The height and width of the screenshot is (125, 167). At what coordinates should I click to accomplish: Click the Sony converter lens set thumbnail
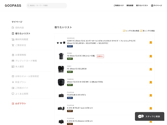click(x=61, y=43)
